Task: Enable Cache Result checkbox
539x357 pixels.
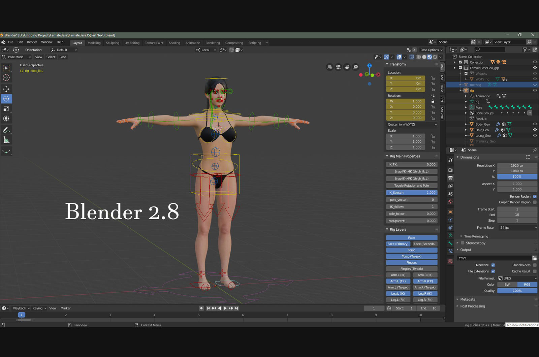Action: (x=535, y=271)
